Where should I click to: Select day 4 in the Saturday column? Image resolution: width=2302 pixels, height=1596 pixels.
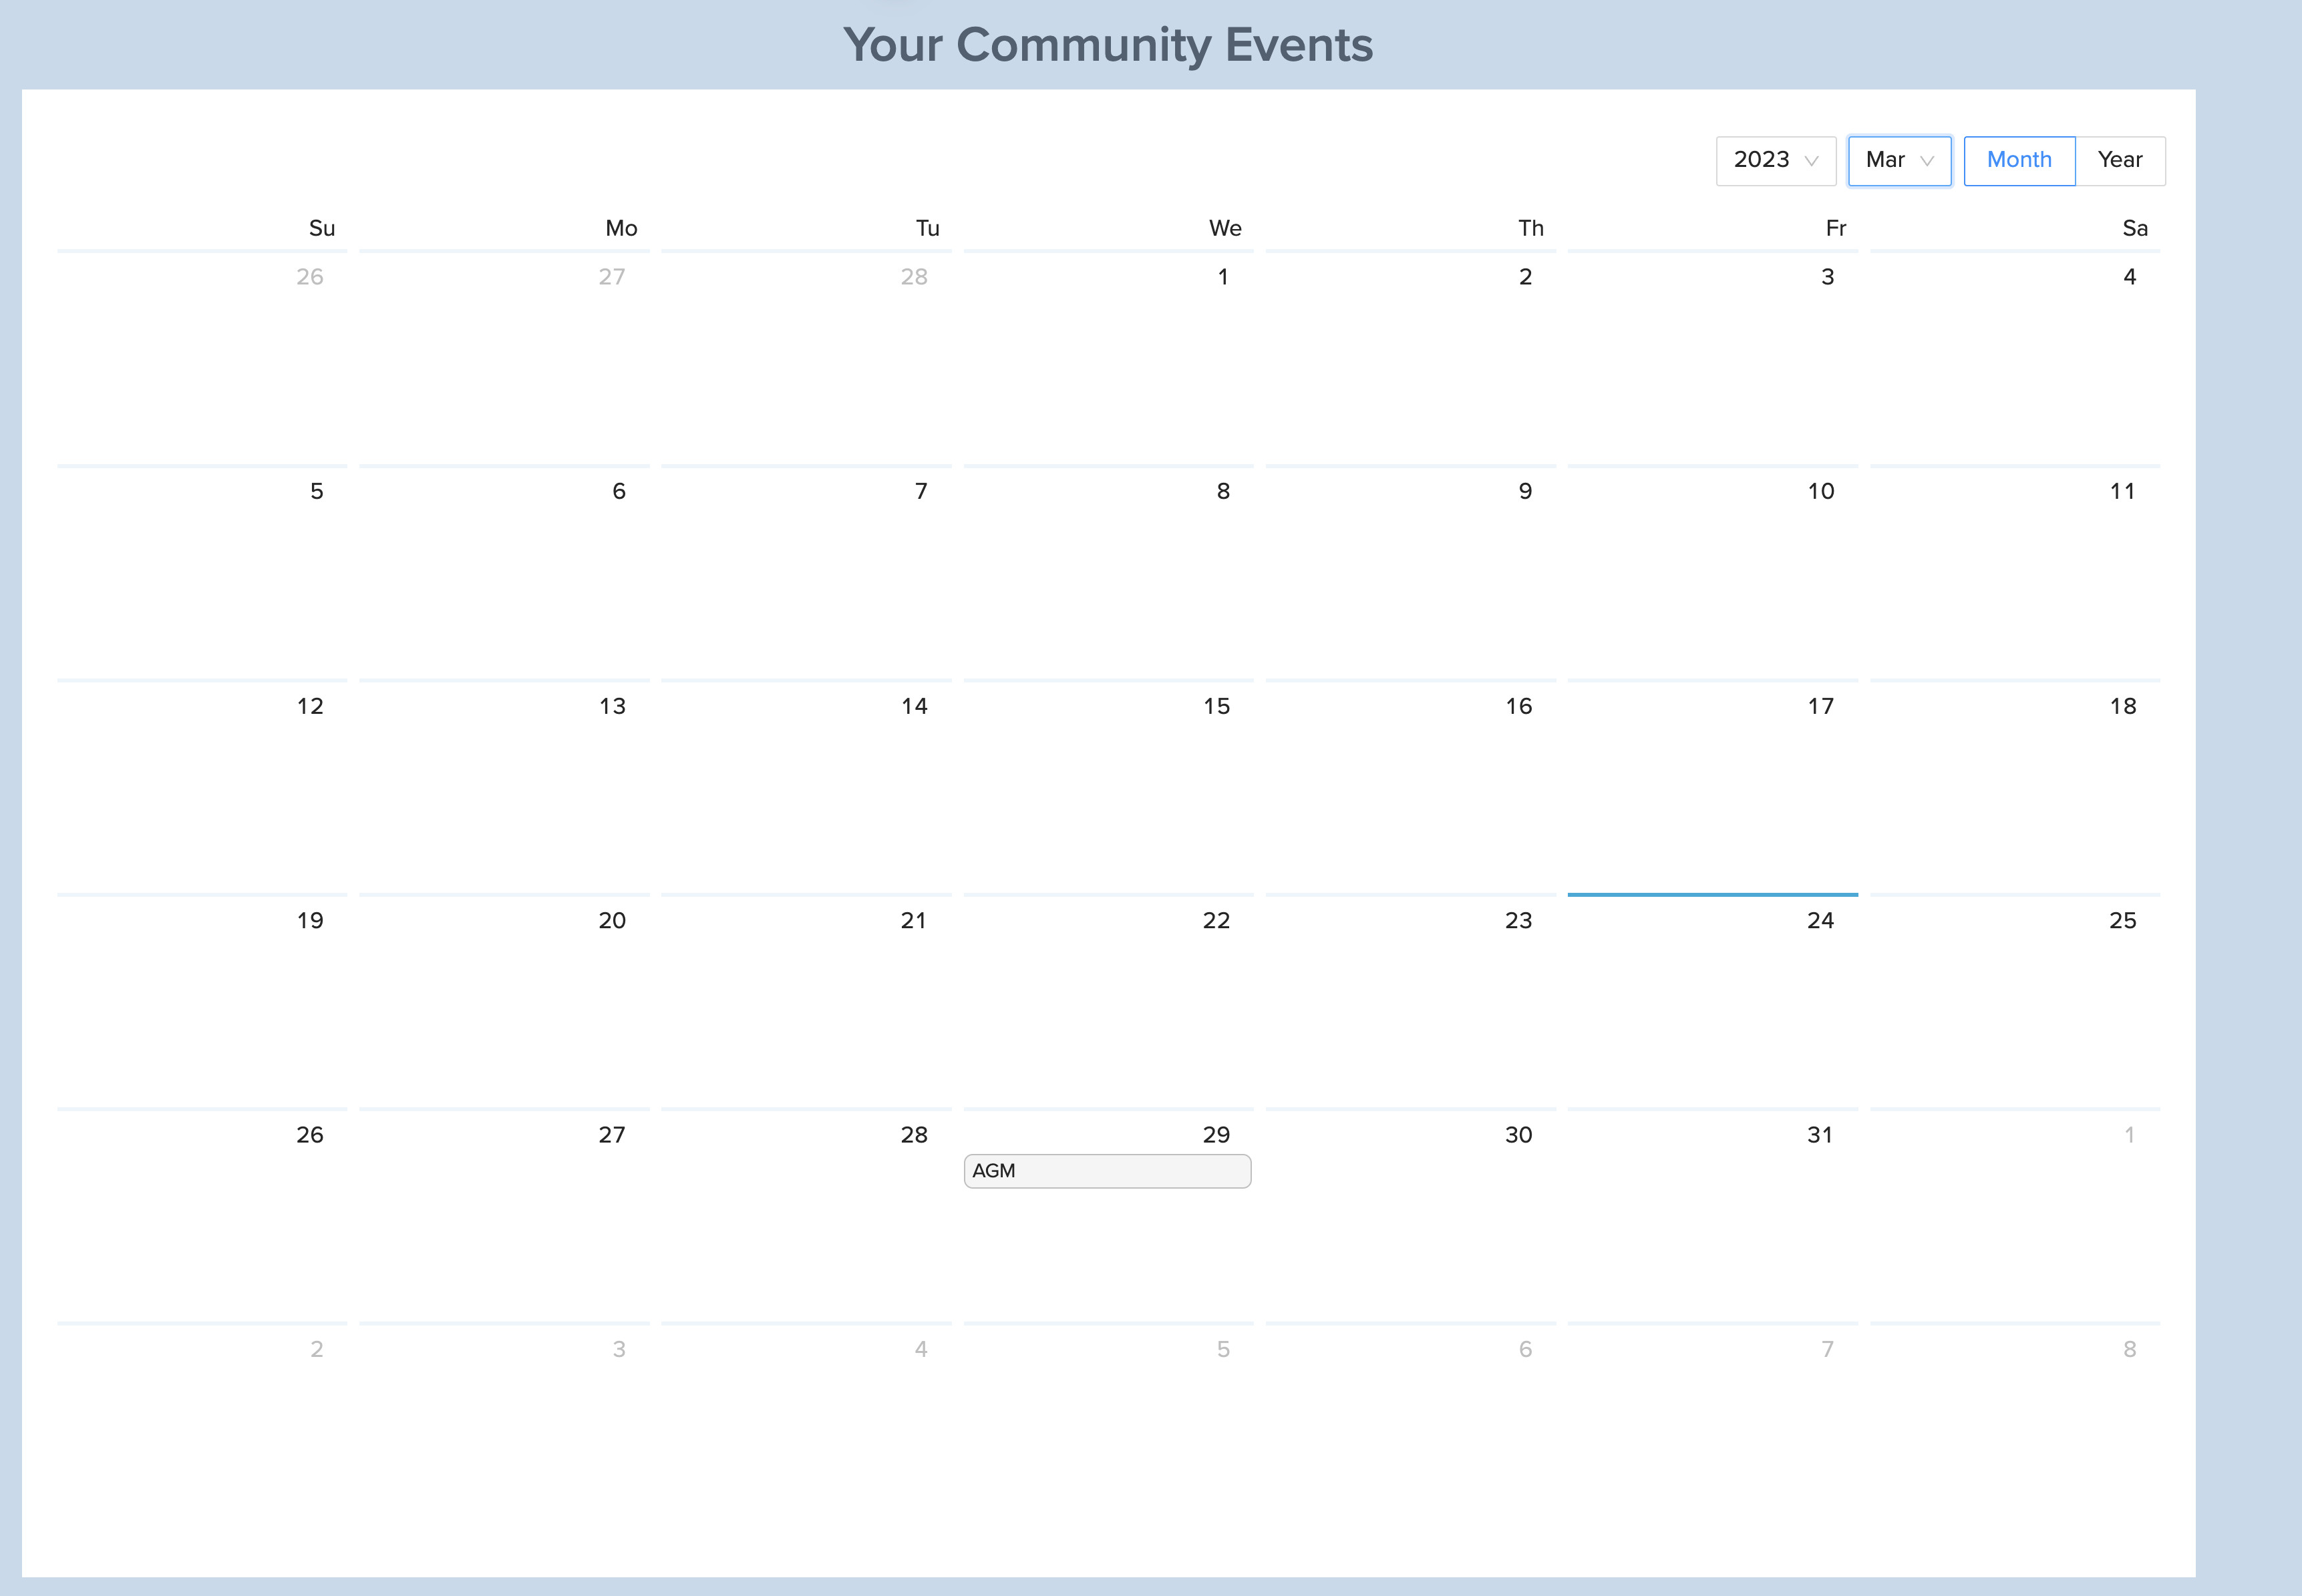(x=2015, y=357)
